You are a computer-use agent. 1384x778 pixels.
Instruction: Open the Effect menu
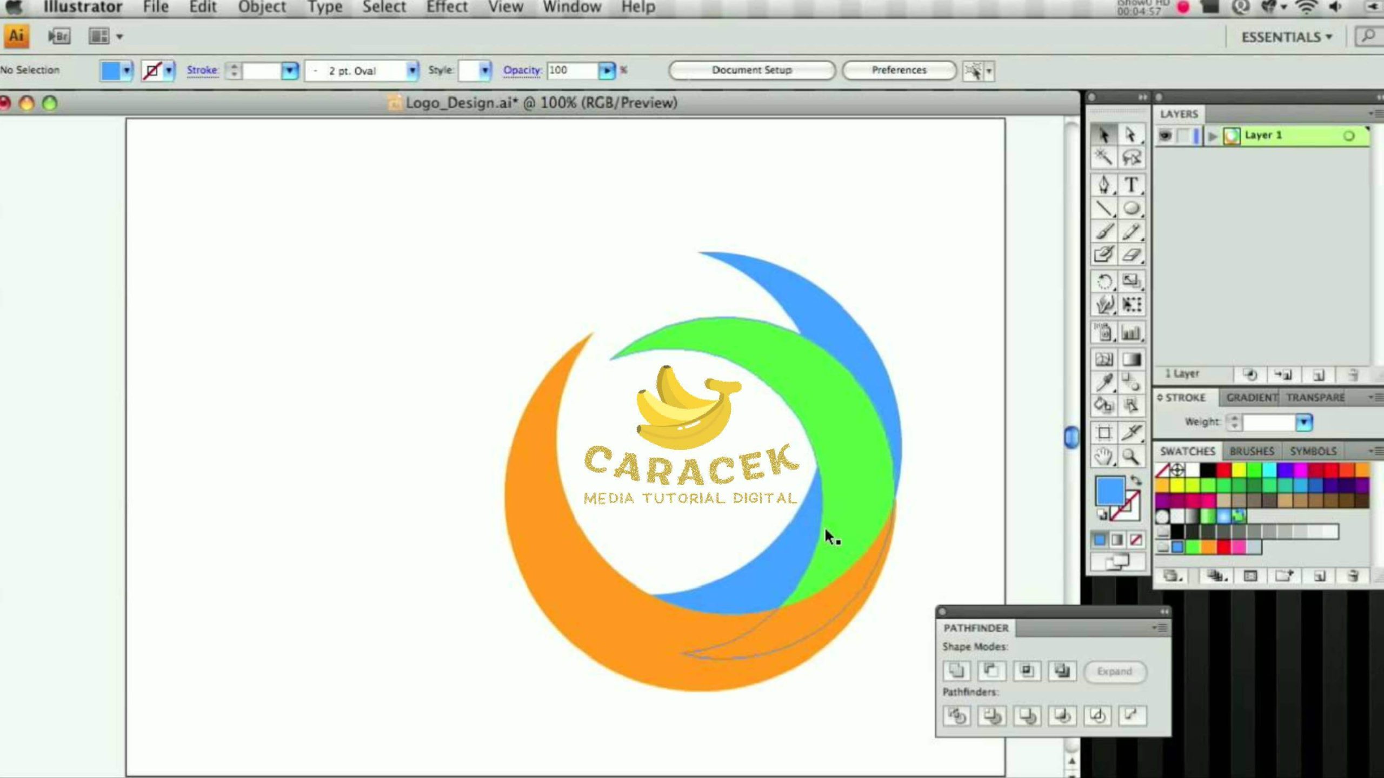[447, 8]
